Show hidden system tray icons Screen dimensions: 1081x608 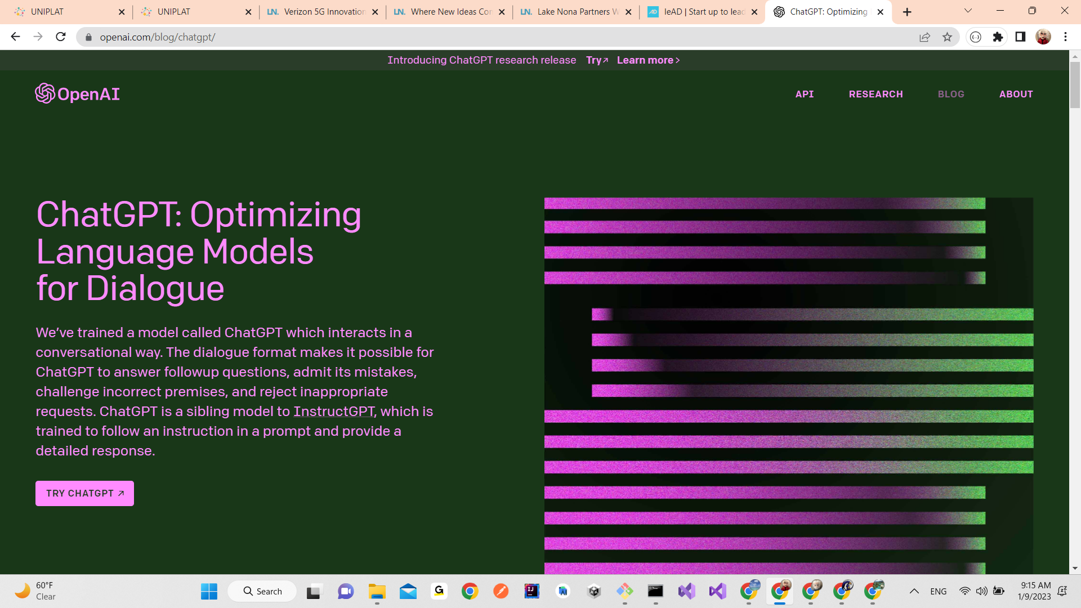pos(914,591)
